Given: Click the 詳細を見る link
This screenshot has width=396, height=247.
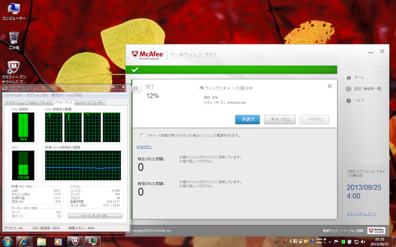Looking at the screenshot, I should (x=144, y=147).
